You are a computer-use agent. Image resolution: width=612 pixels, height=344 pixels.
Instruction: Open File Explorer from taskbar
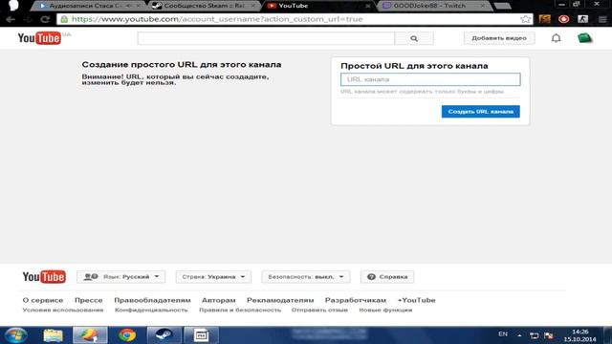coord(54,335)
